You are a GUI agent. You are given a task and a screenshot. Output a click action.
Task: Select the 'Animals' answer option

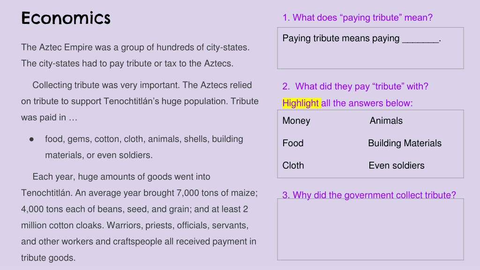[386, 120]
